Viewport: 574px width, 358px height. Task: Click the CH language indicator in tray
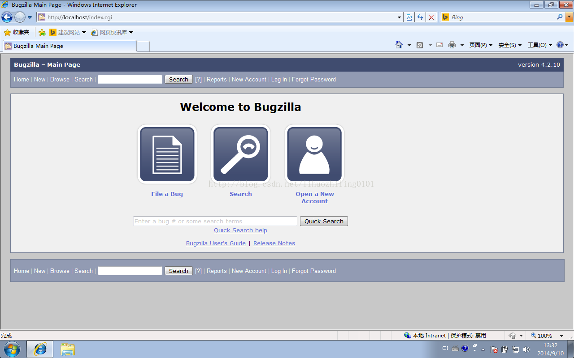(x=445, y=349)
